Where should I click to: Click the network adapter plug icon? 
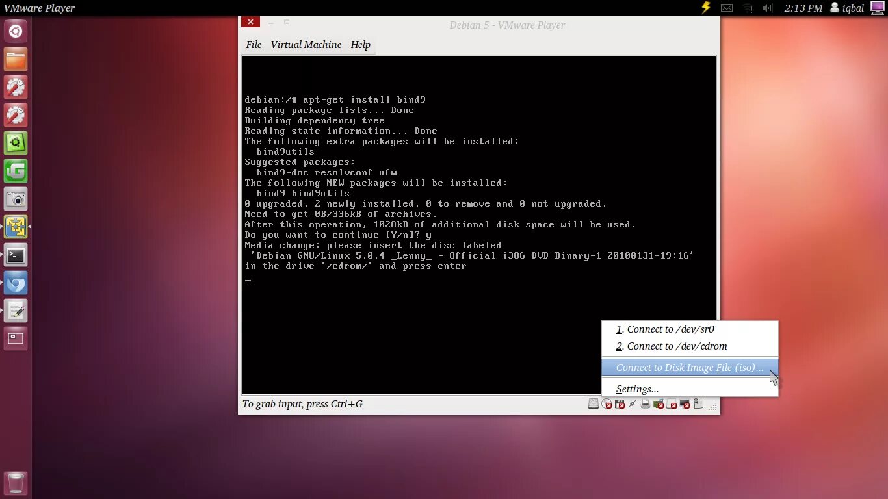click(x=632, y=403)
